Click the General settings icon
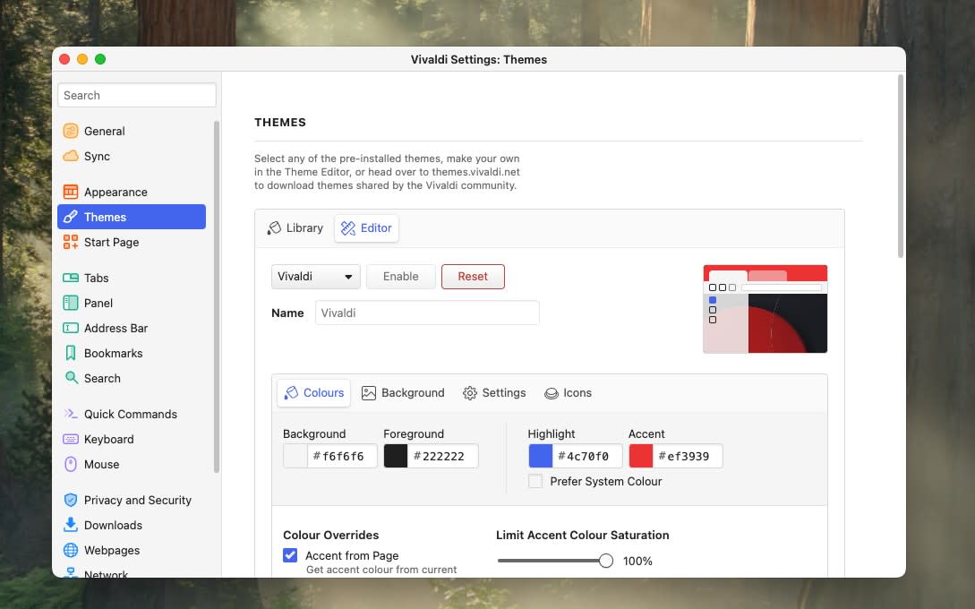The image size is (975, 609). pos(71,132)
